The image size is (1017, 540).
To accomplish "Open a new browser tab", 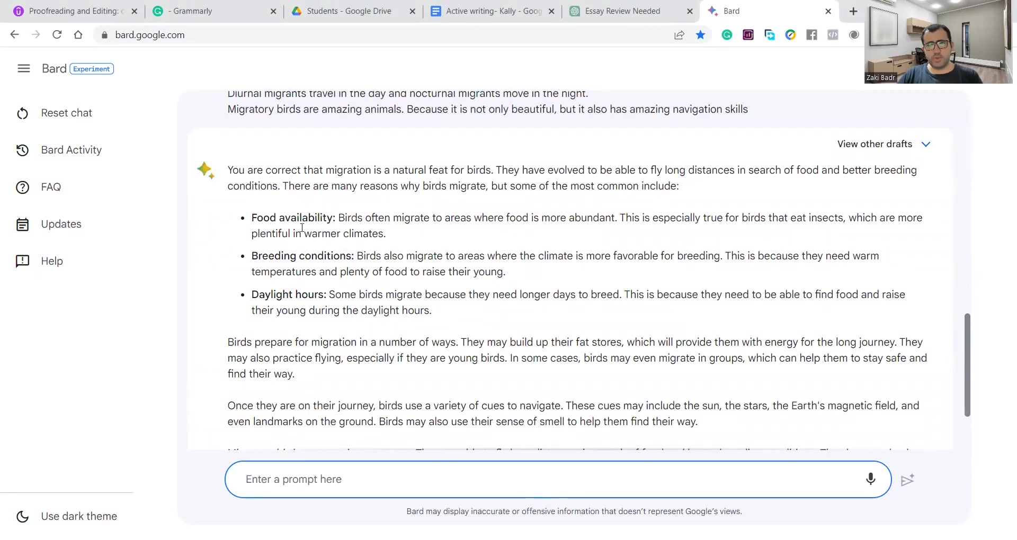I will pos(853,11).
